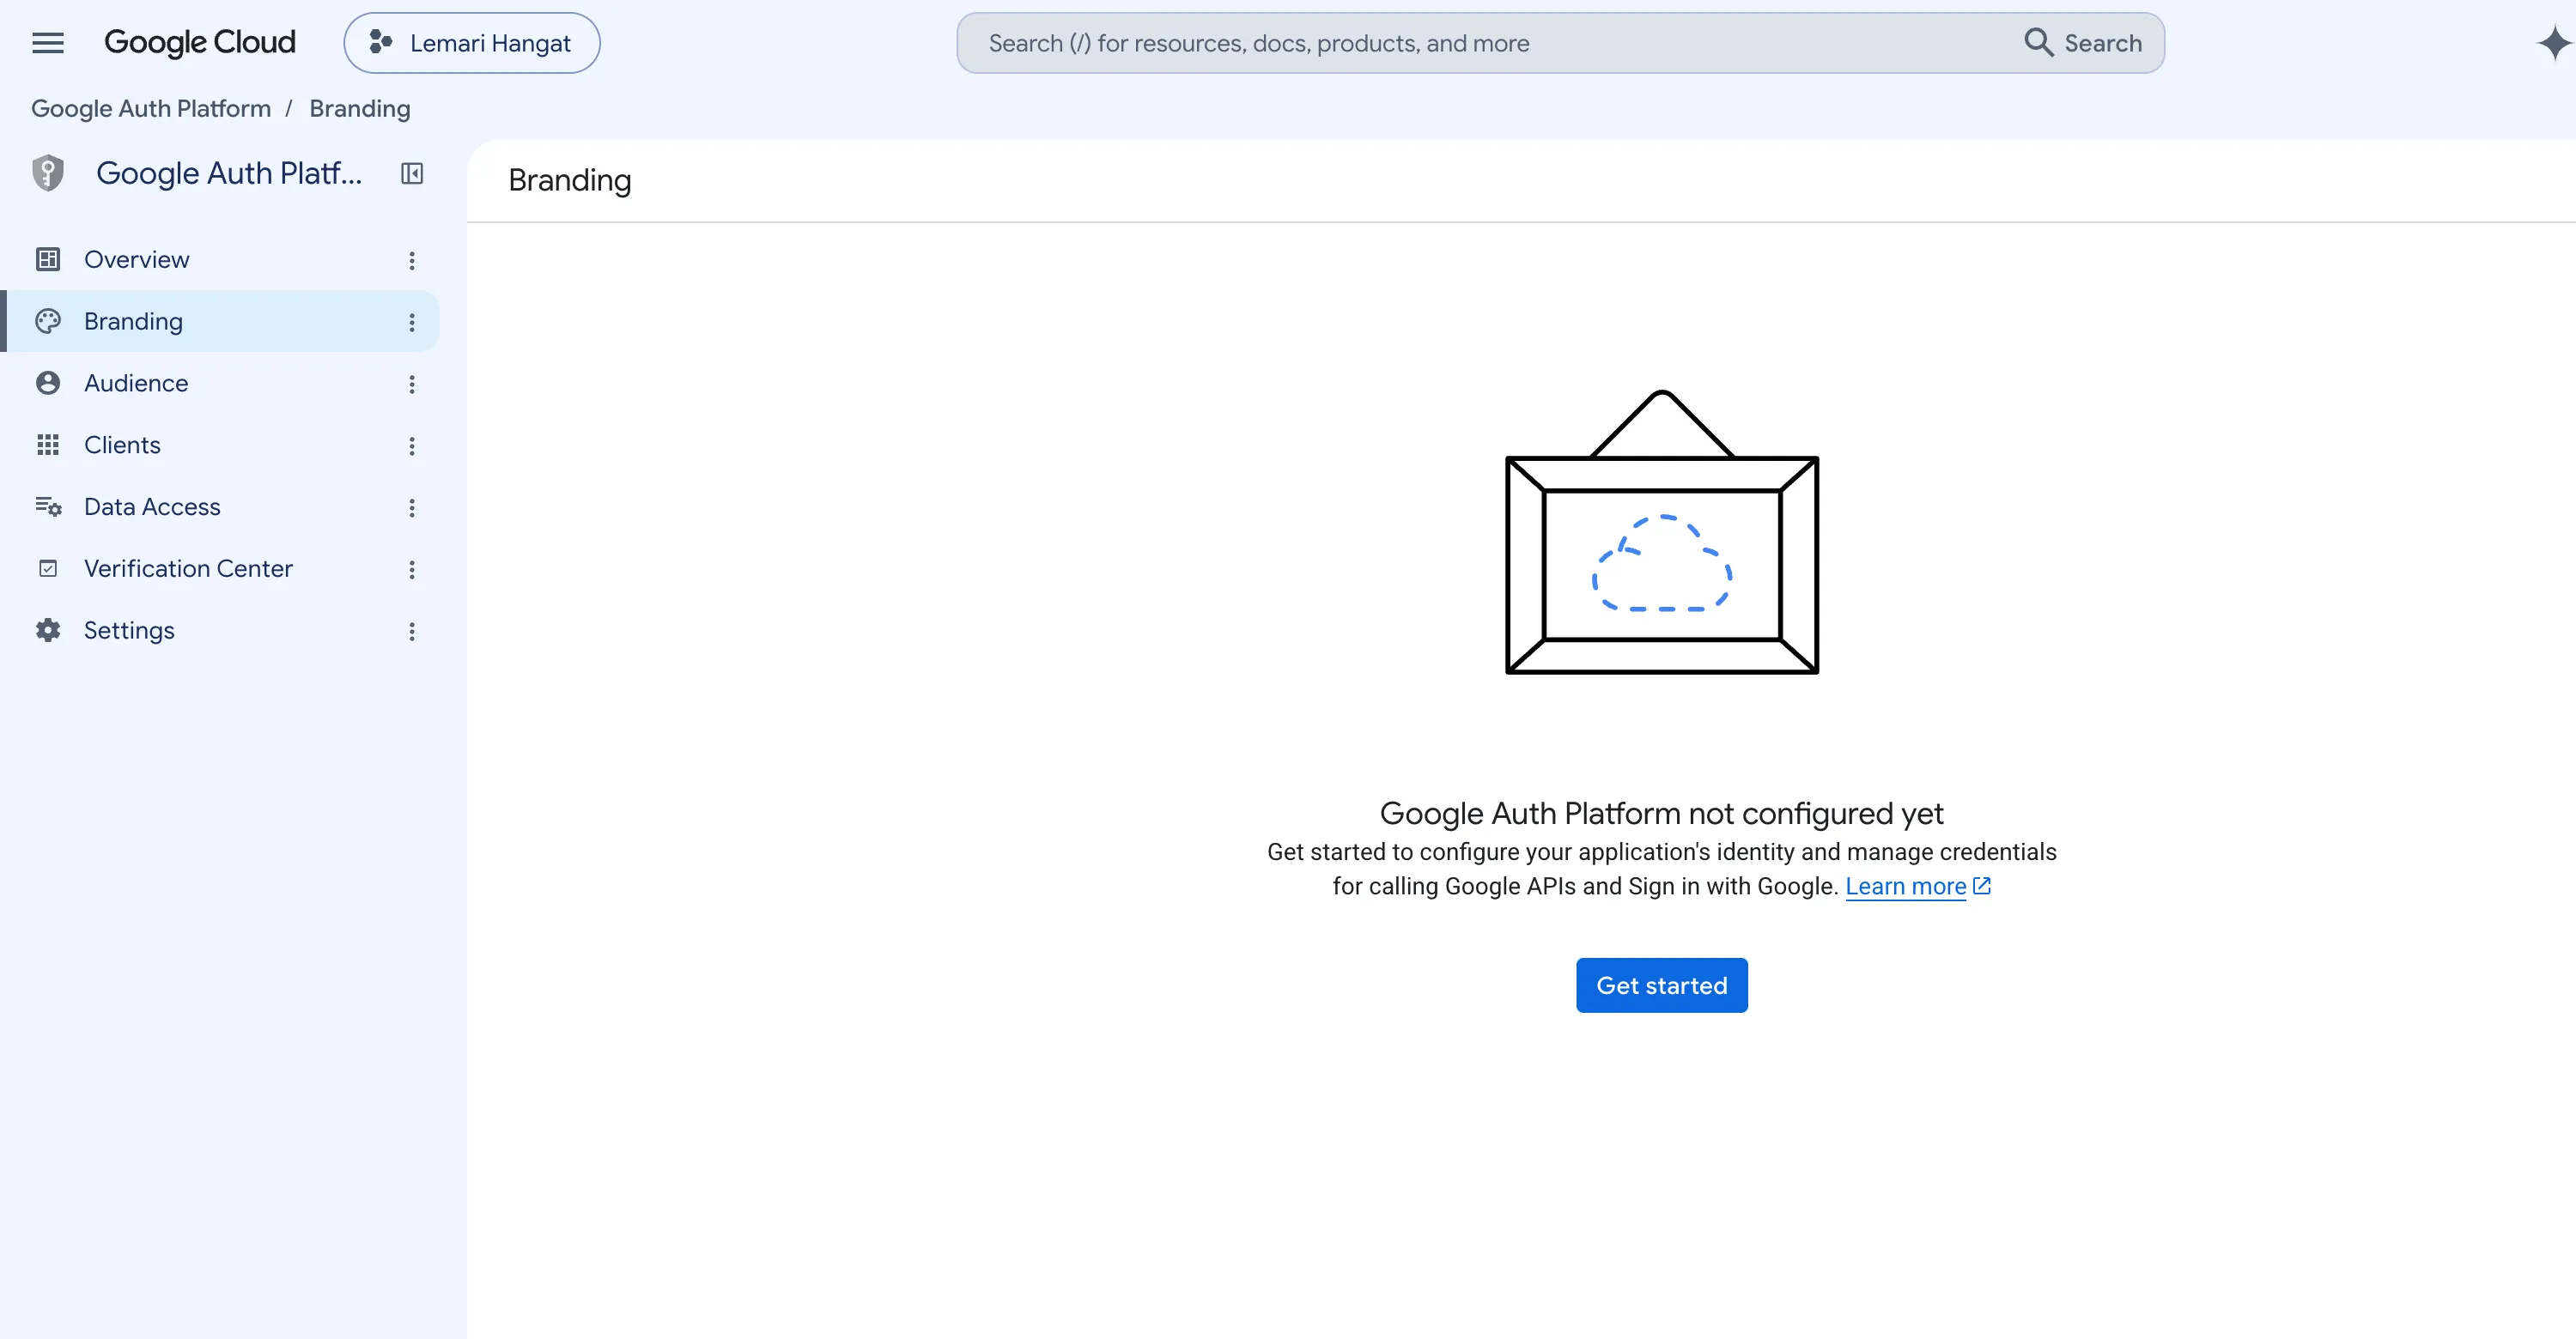Viewport: 2576px width, 1339px height.
Task: Click the Get started button
Action: click(x=1662, y=986)
